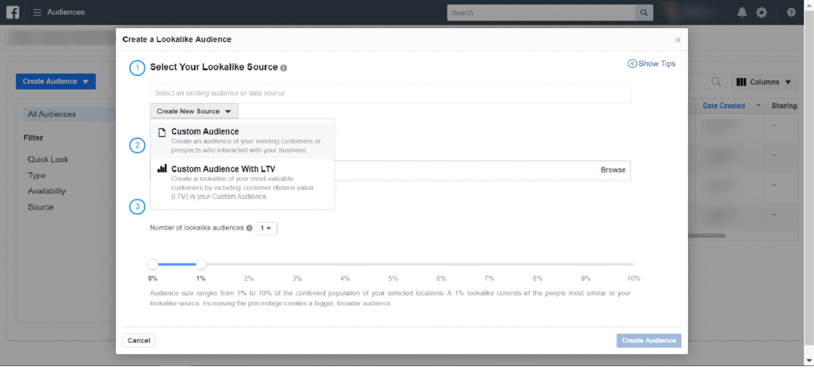814x370 pixels.
Task: Click info icon next to Lookalike Source heading
Action: coord(283,68)
